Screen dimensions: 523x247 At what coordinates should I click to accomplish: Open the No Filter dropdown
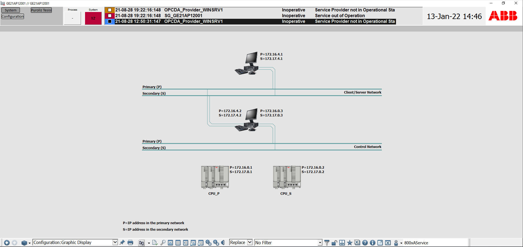[x=320, y=243]
